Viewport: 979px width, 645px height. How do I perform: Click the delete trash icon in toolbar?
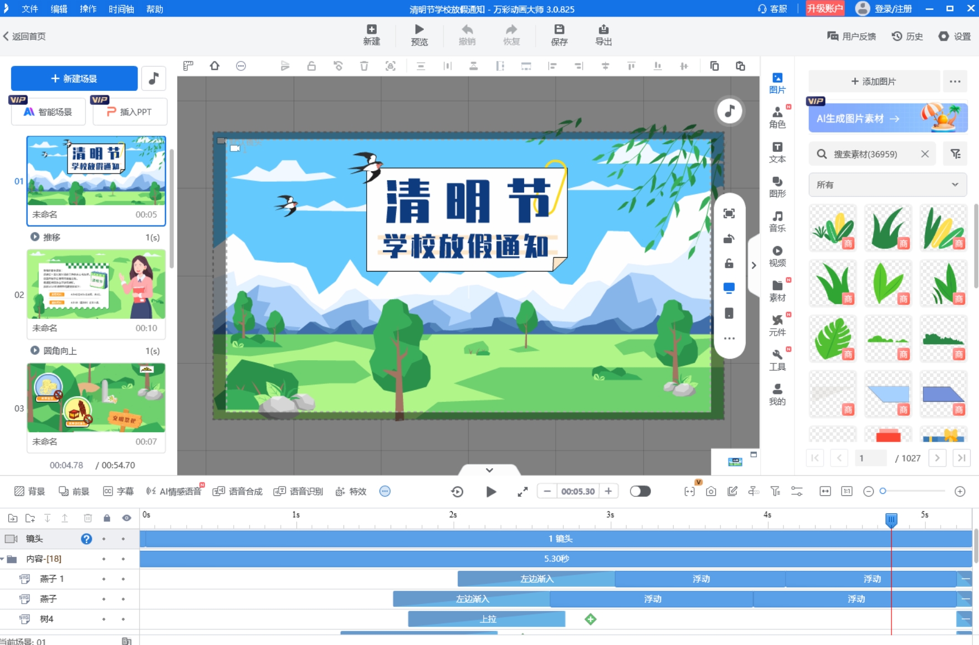pos(364,66)
